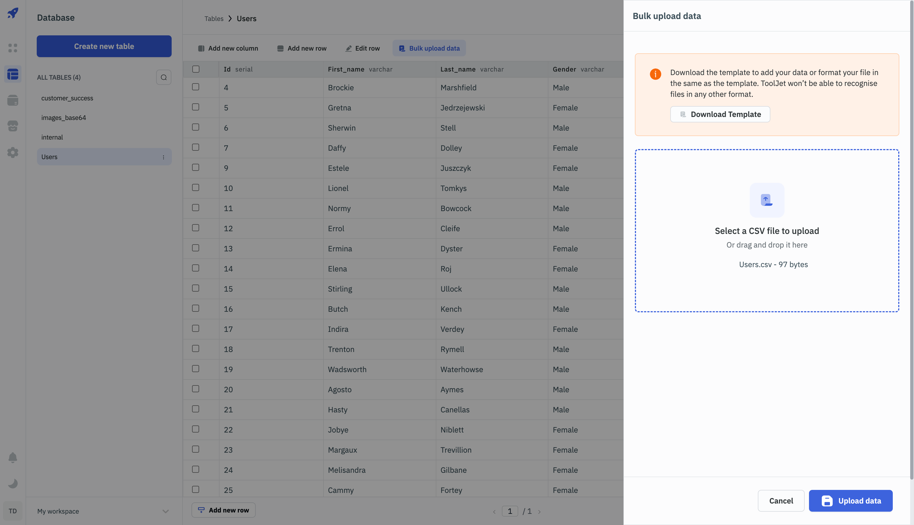Click the ToolJet rocket logo

pyautogui.click(x=13, y=13)
